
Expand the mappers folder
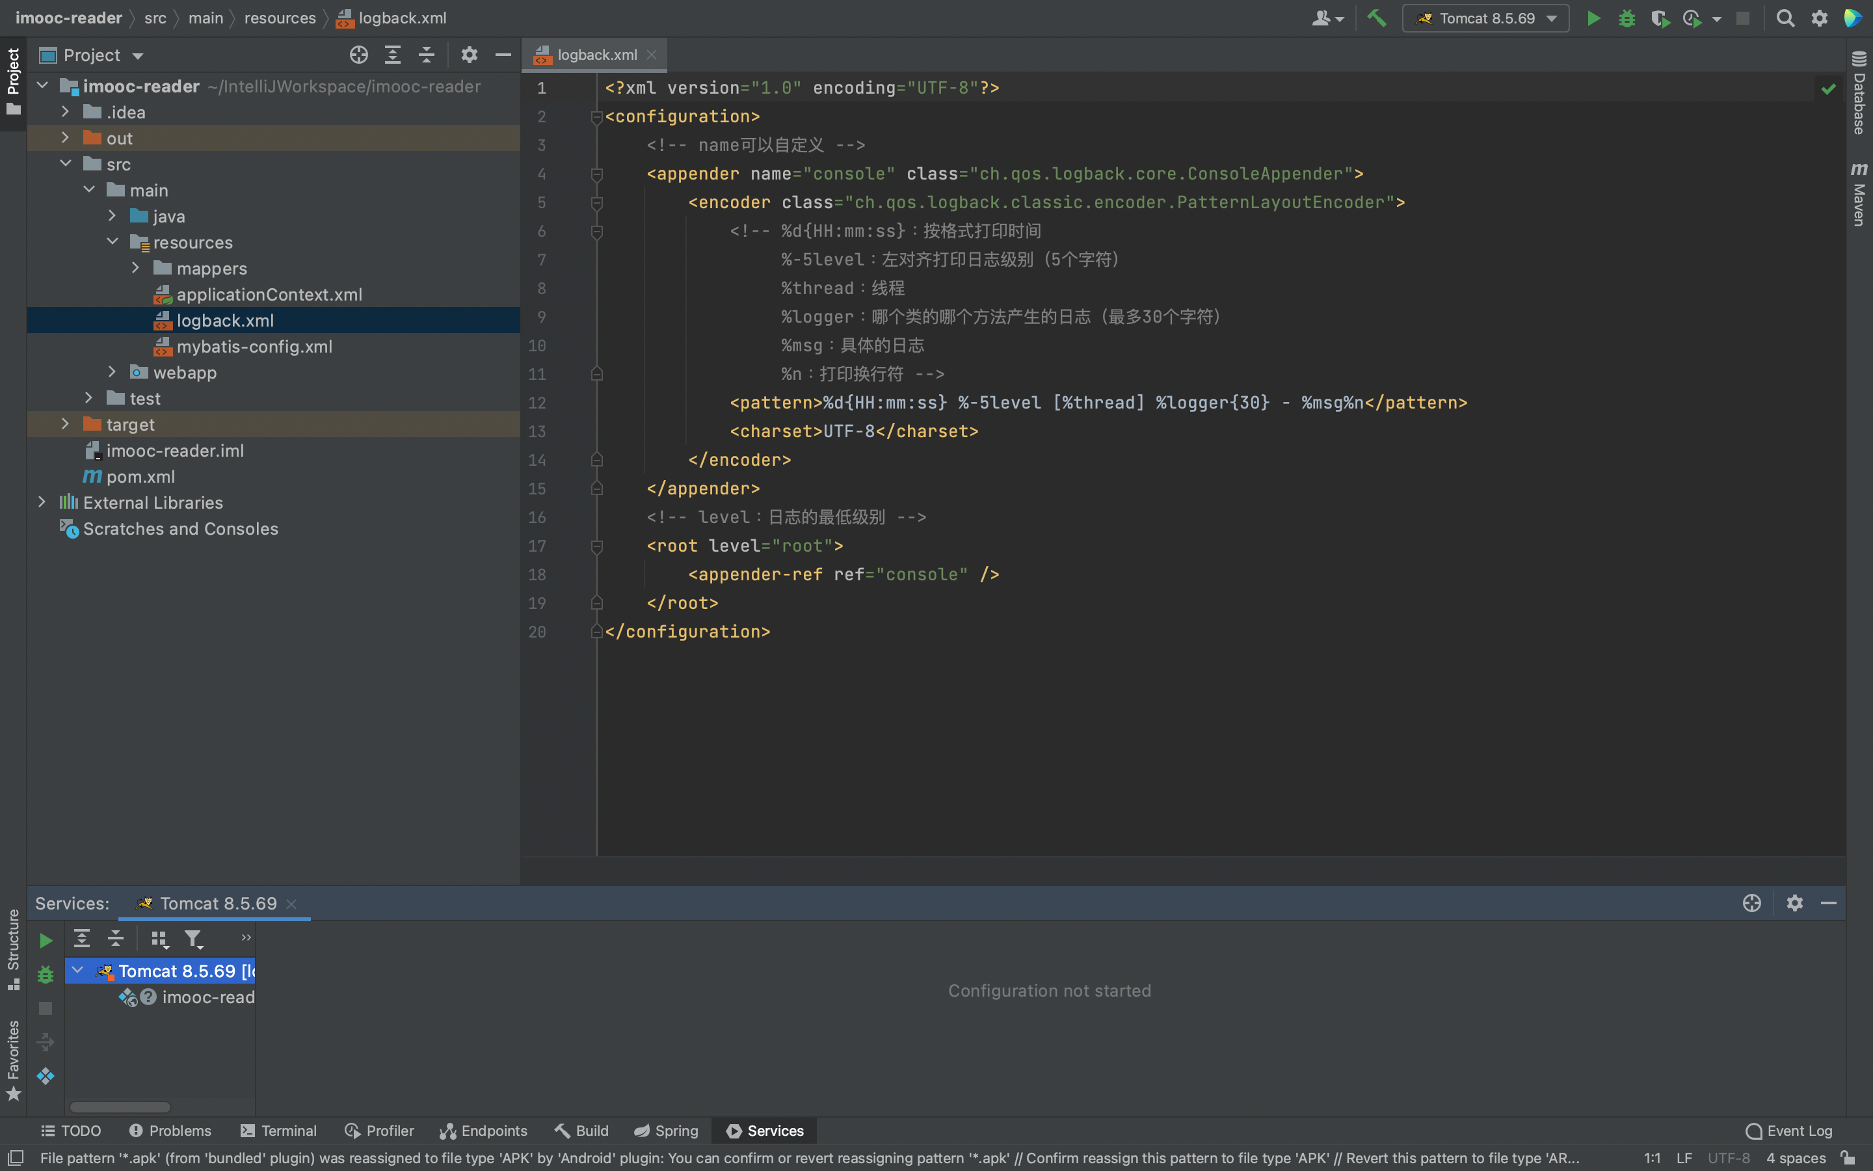point(135,268)
